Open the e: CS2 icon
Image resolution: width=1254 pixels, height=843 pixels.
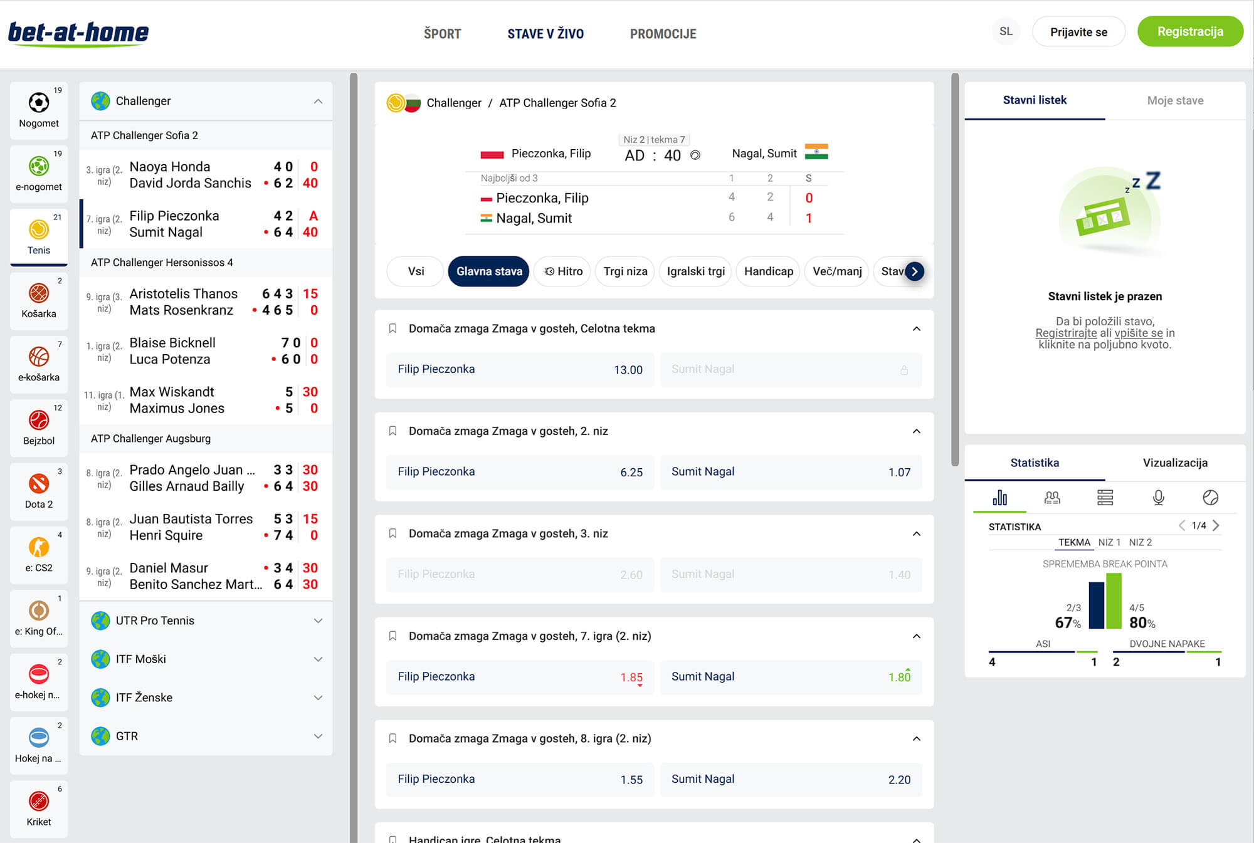click(x=39, y=554)
